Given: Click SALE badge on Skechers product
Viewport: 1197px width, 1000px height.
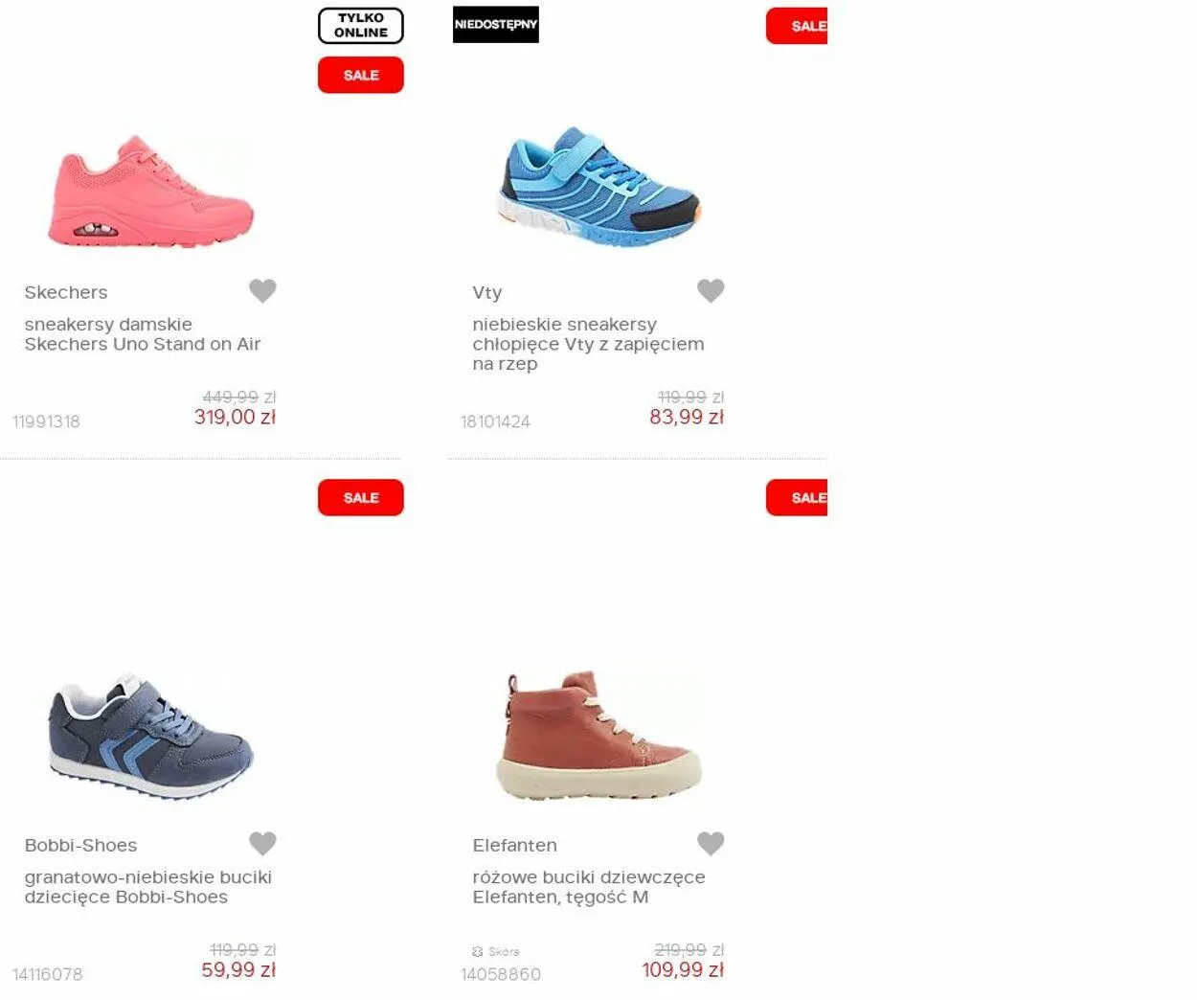Looking at the screenshot, I should 361,75.
